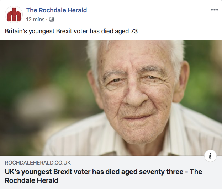Open the UK's youngest Brexit voter headline
The height and width of the screenshot is (189, 222).
click(104, 176)
